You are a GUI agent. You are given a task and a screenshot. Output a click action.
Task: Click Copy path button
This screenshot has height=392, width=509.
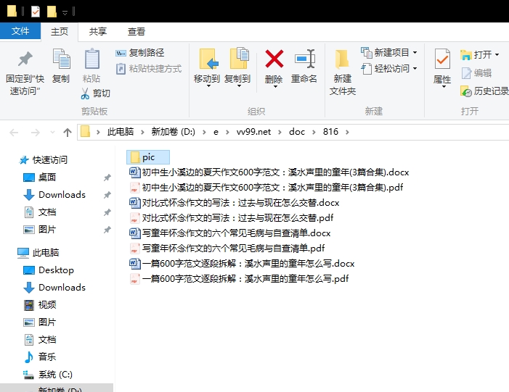pos(139,52)
